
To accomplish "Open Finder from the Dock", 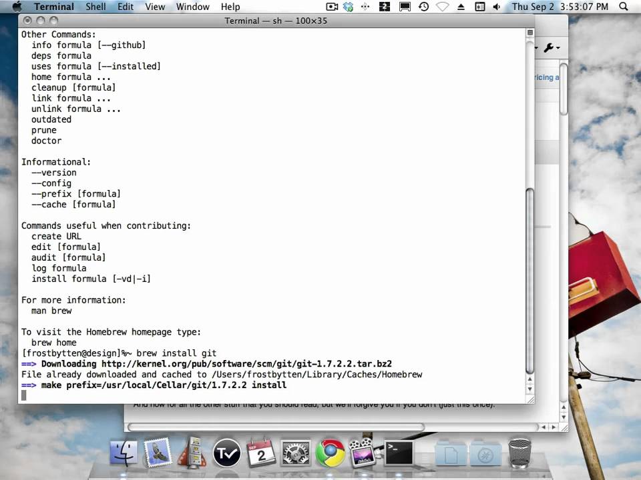I will point(124,453).
